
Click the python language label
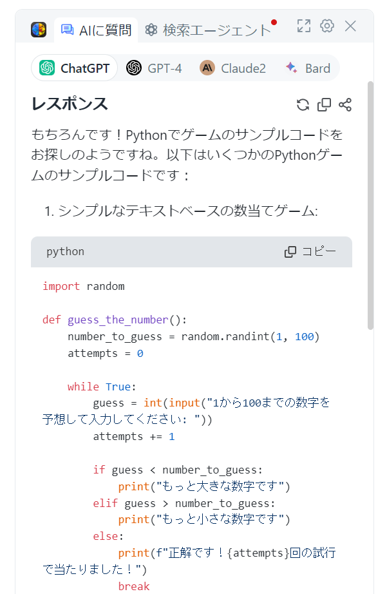point(66,251)
